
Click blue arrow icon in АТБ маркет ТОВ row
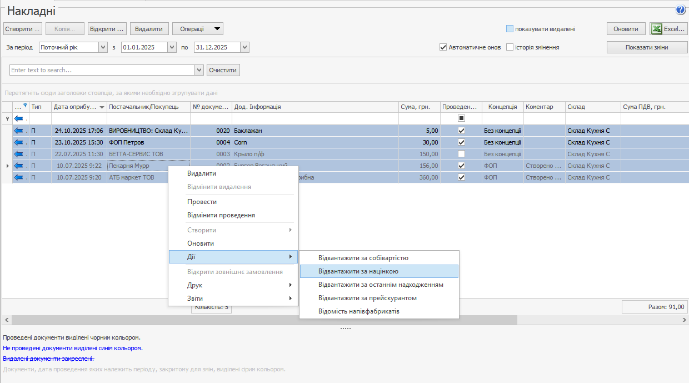(x=19, y=177)
